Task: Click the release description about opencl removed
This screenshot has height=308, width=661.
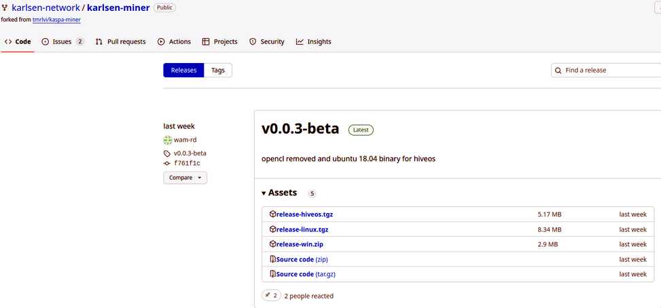Action: (349, 159)
